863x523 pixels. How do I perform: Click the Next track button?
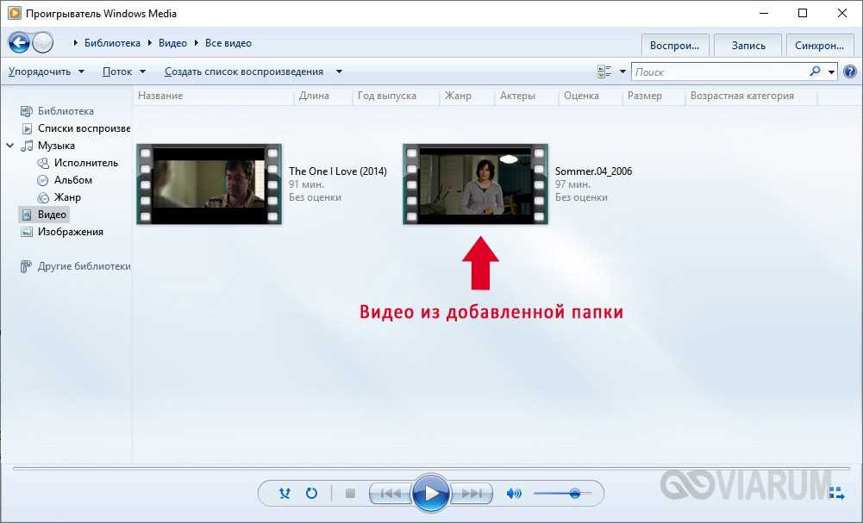point(471,494)
